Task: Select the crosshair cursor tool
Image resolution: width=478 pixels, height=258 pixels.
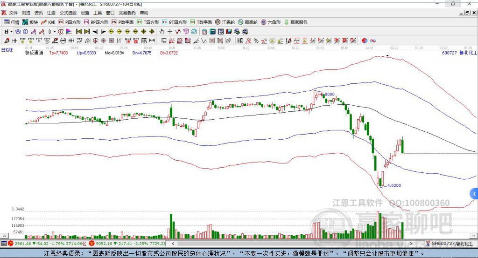Action: (170, 32)
